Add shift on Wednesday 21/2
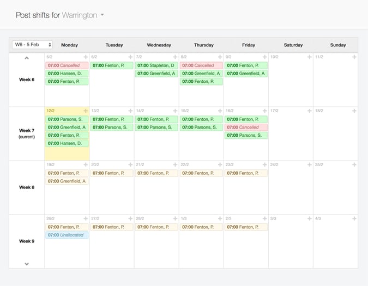368x286 pixels. (x=174, y=165)
